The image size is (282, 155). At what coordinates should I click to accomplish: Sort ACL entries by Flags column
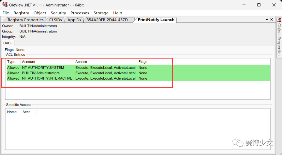click(x=143, y=62)
